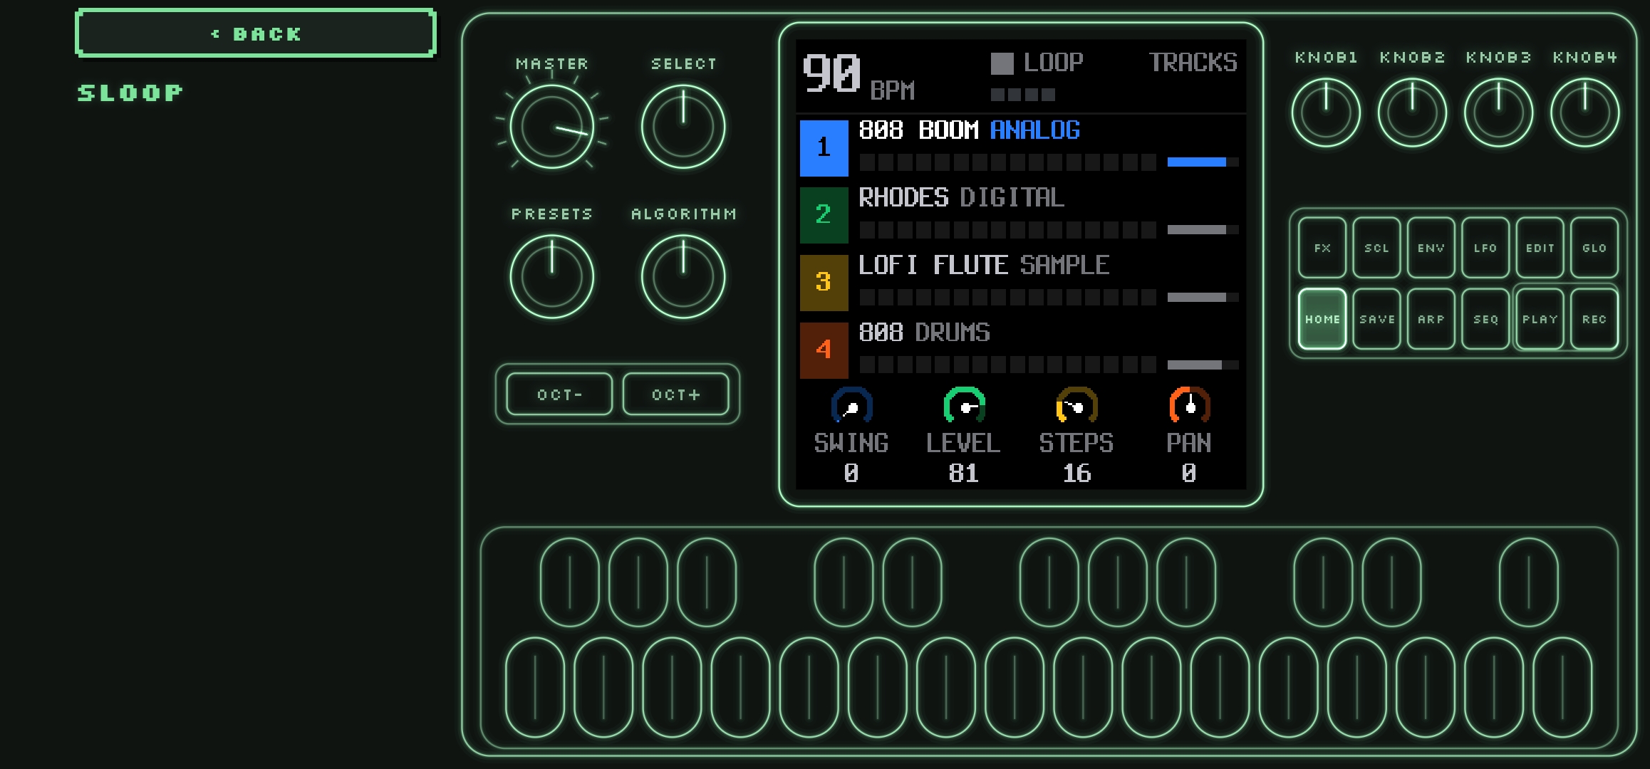
Task: Adjust the RHODES track level bar
Action: point(1203,230)
